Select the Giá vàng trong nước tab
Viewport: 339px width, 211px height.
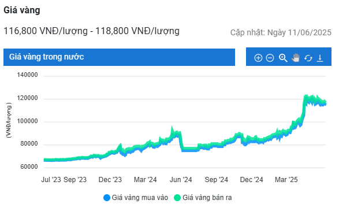(119, 57)
